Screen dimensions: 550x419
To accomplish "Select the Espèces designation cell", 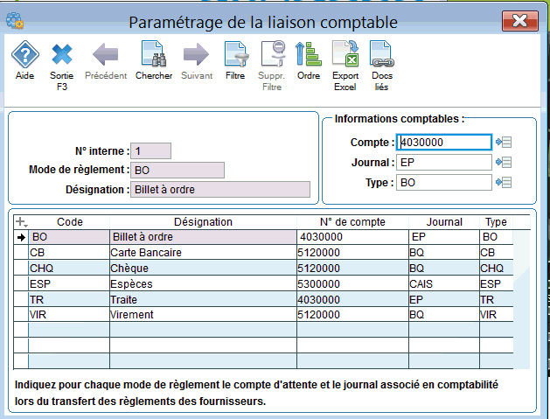I will pyautogui.click(x=203, y=283).
